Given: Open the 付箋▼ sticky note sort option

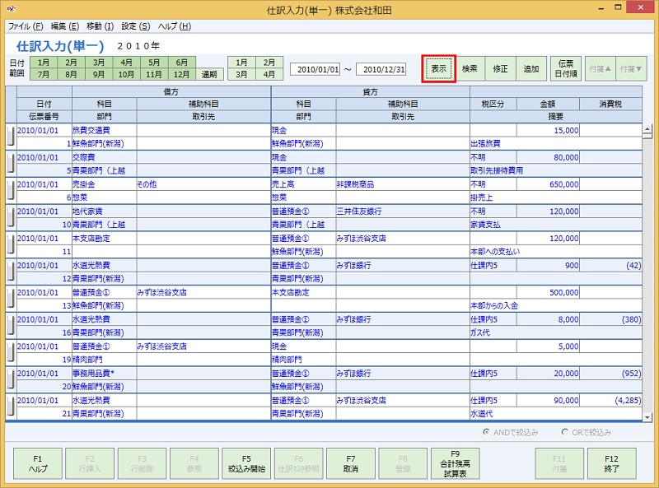Looking at the screenshot, I should [630, 70].
